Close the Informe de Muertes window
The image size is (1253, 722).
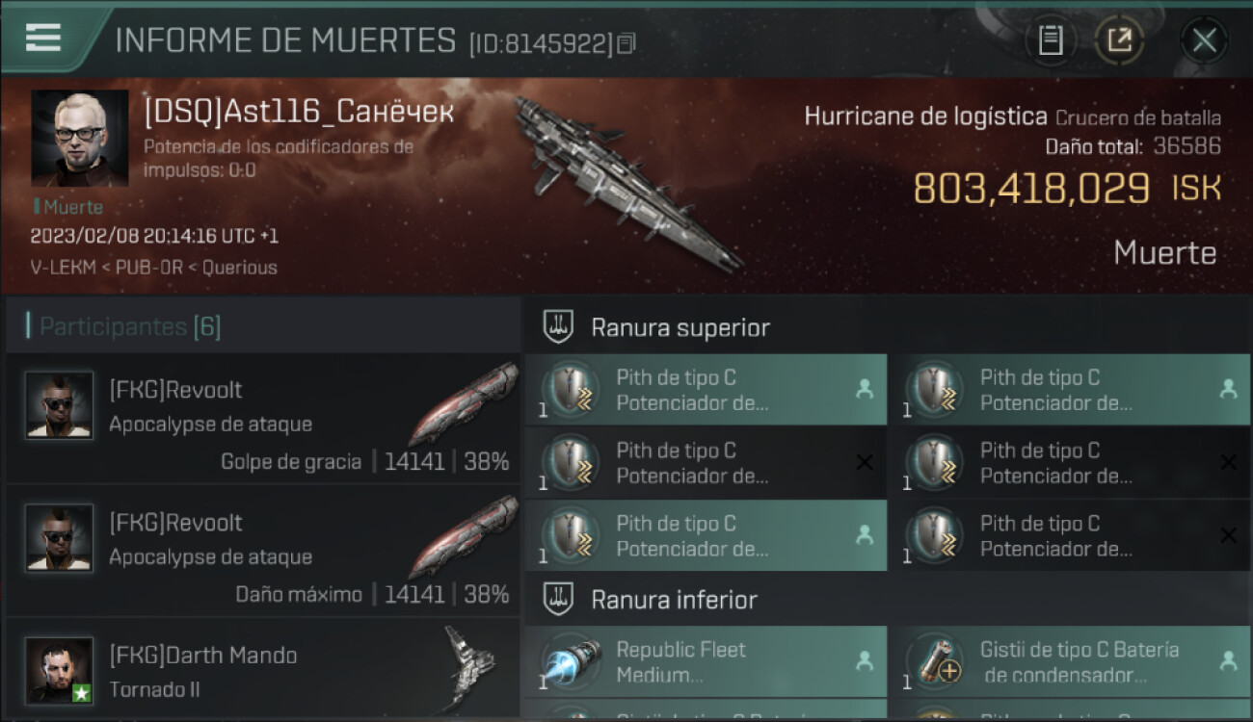[1204, 40]
